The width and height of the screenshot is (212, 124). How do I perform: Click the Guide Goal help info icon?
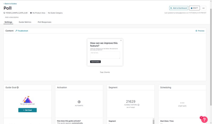tap(18, 87)
